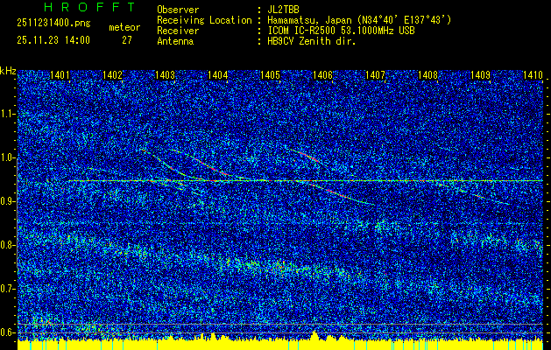The width and height of the screenshot is (551, 350).
Task: Select the 1402 time marker
Action: 113,76
